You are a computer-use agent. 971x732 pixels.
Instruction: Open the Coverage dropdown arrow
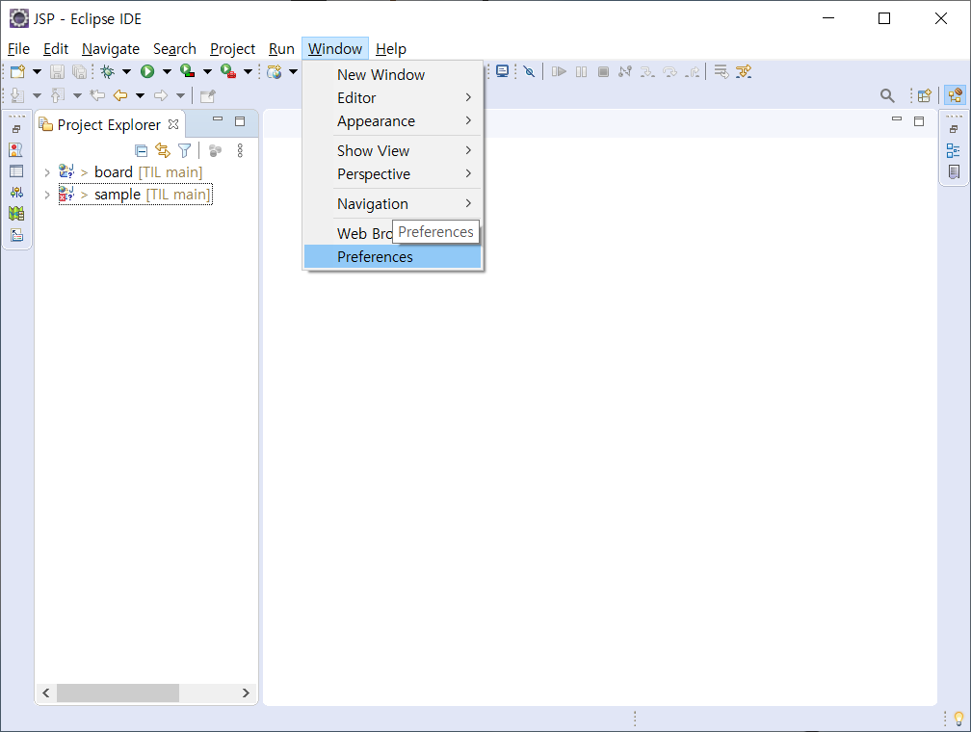pyautogui.click(x=207, y=72)
